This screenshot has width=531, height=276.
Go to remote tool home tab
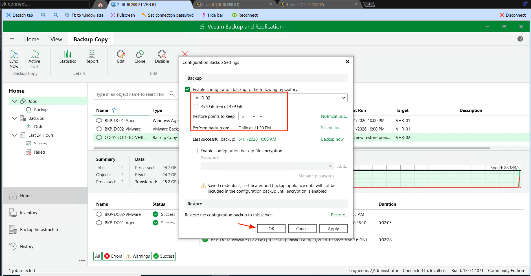coord(100,5)
